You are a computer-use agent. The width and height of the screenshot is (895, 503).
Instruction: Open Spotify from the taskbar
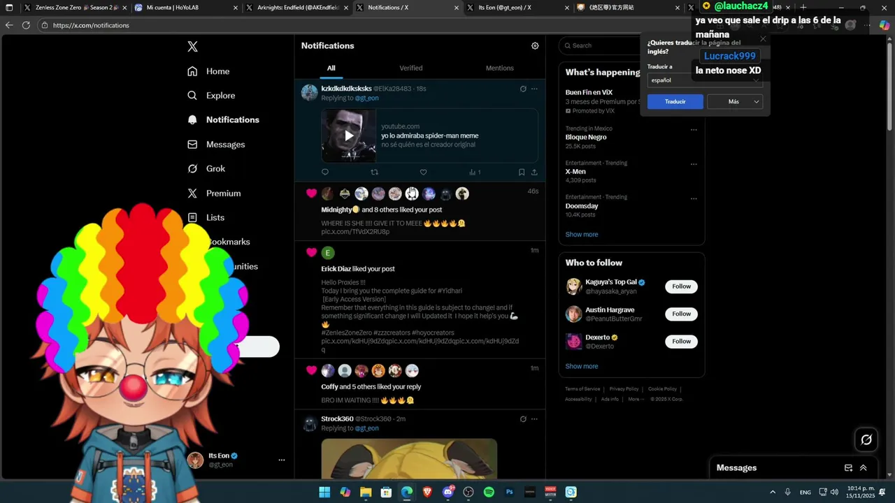489,492
